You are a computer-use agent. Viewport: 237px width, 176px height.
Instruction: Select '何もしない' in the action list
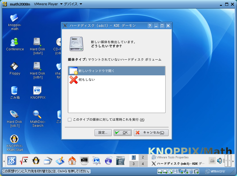pyautogui.click(x=117, y=79)
